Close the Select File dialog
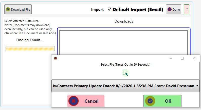201x110 pixels. point(194,59)
